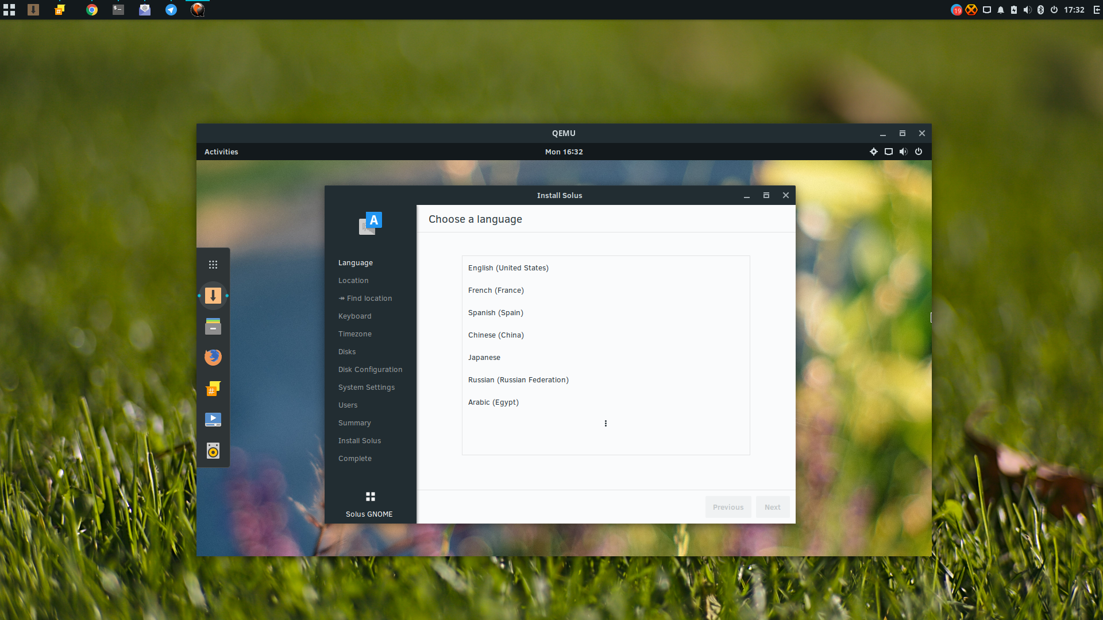Show host notifications bell
The image size is (1103, 620).
pos(1001,10)
